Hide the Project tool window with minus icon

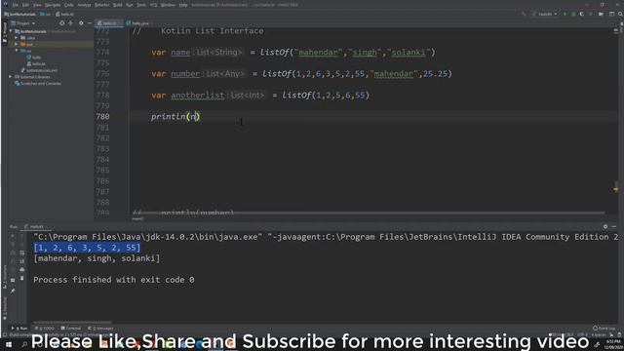point(90,23)
